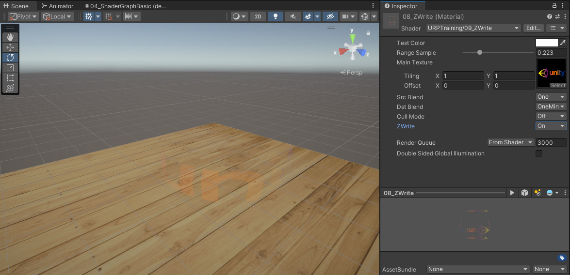Open material preview kebab menu
570x275 pixels.
[x=565, y=193]
